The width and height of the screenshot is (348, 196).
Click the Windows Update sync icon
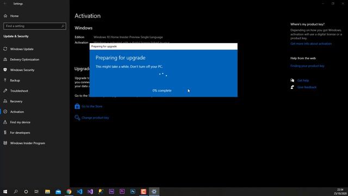point(5,49)
